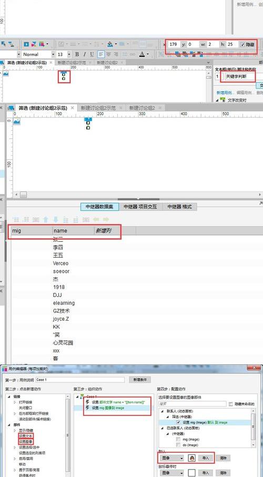Toggle bold formatting in the style toolbar
This screenshot has width=263, height=477.
77,54
